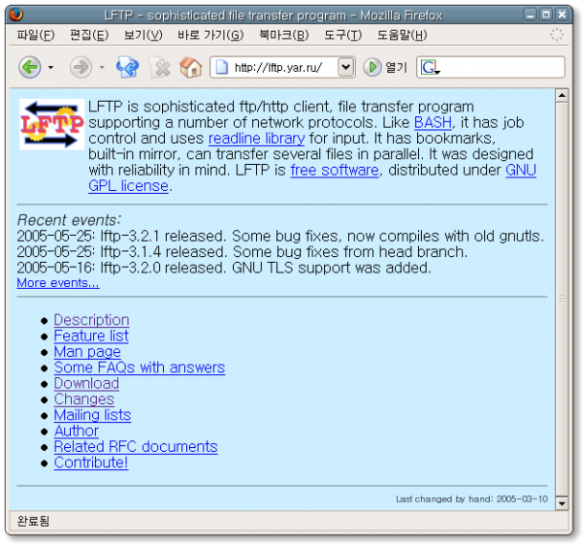This screenshot has height=544, width=582.
Task: Click the vertical scrollbar thumb
Action: pyautogui.click(x=562, y=299)
